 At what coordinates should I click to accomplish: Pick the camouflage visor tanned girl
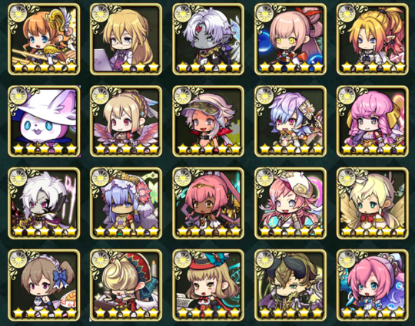pyautogui.click(x=208, y=121)
